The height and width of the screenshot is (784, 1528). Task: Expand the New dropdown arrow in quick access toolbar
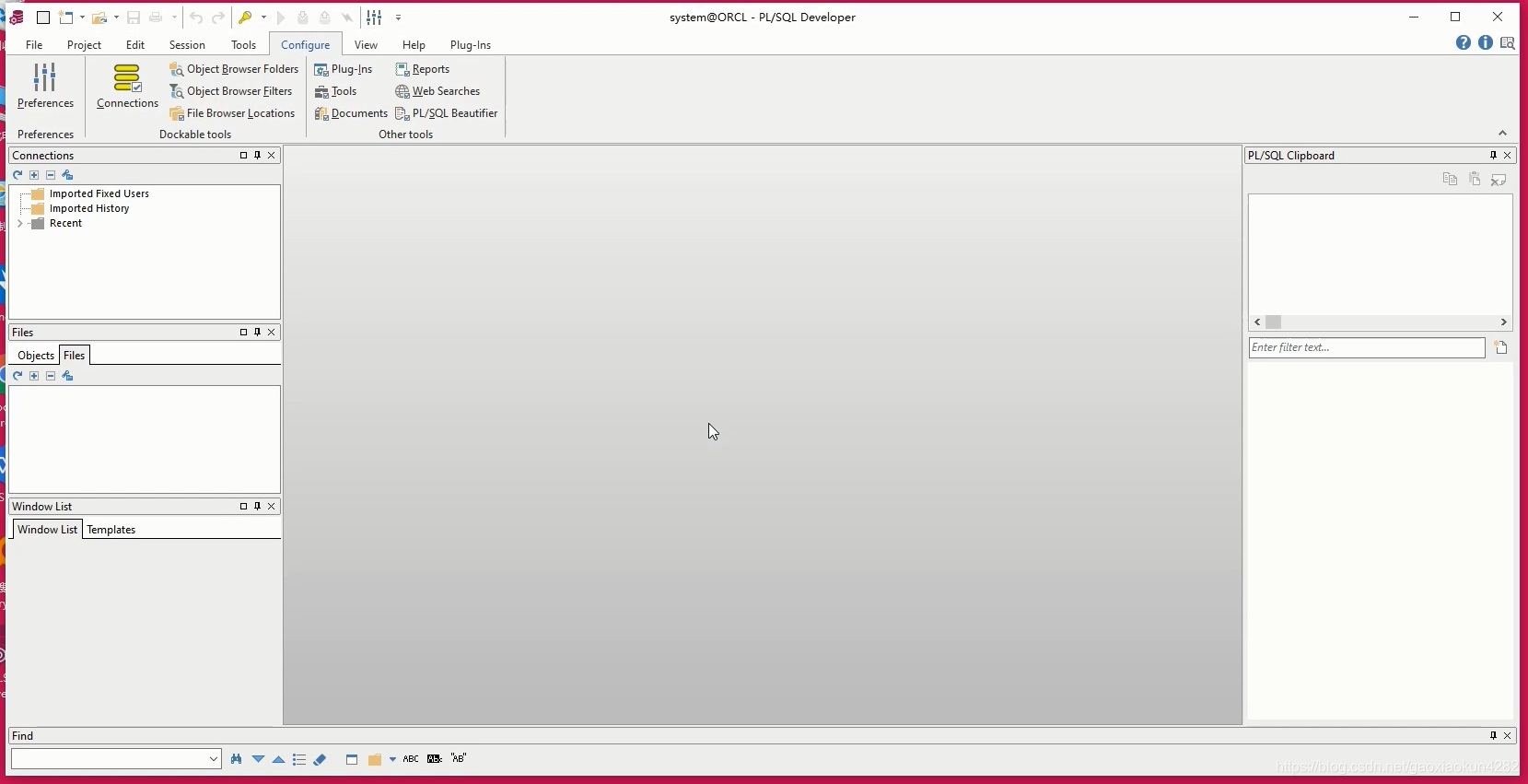[82, 18]
